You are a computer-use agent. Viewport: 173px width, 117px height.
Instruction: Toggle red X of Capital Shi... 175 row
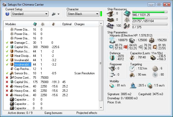[x=7, y=82]
